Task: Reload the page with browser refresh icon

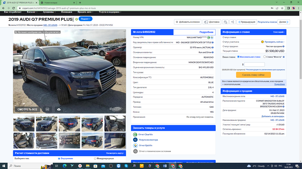Action: click(x=14, y=8)
